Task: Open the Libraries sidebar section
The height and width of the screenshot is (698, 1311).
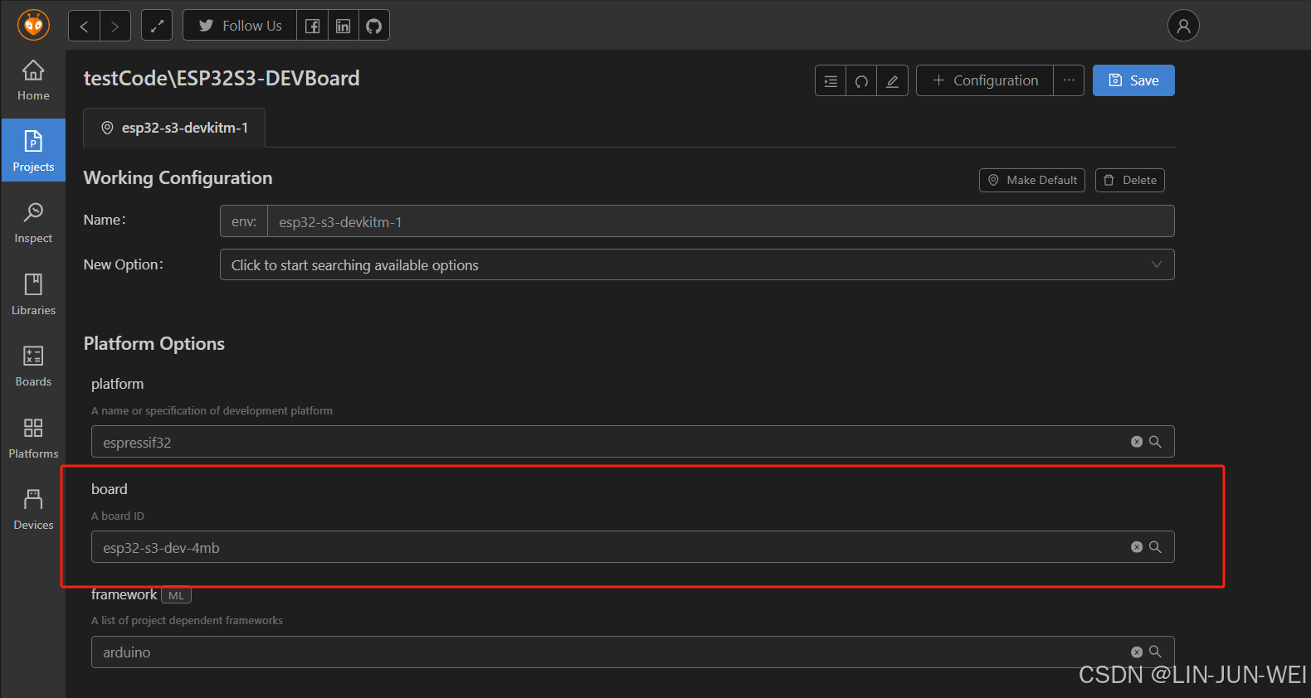Action: 33,294
